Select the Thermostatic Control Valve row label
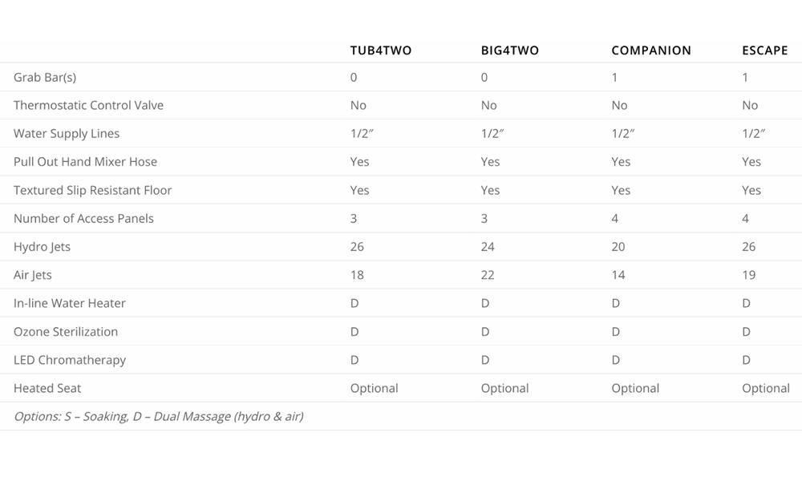The width and height of the screenshot is (802, 481). (x=88, y=105)
